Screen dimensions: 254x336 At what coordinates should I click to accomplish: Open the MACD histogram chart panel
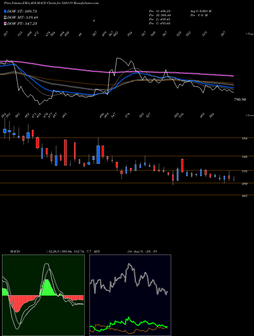coord(43,295)
